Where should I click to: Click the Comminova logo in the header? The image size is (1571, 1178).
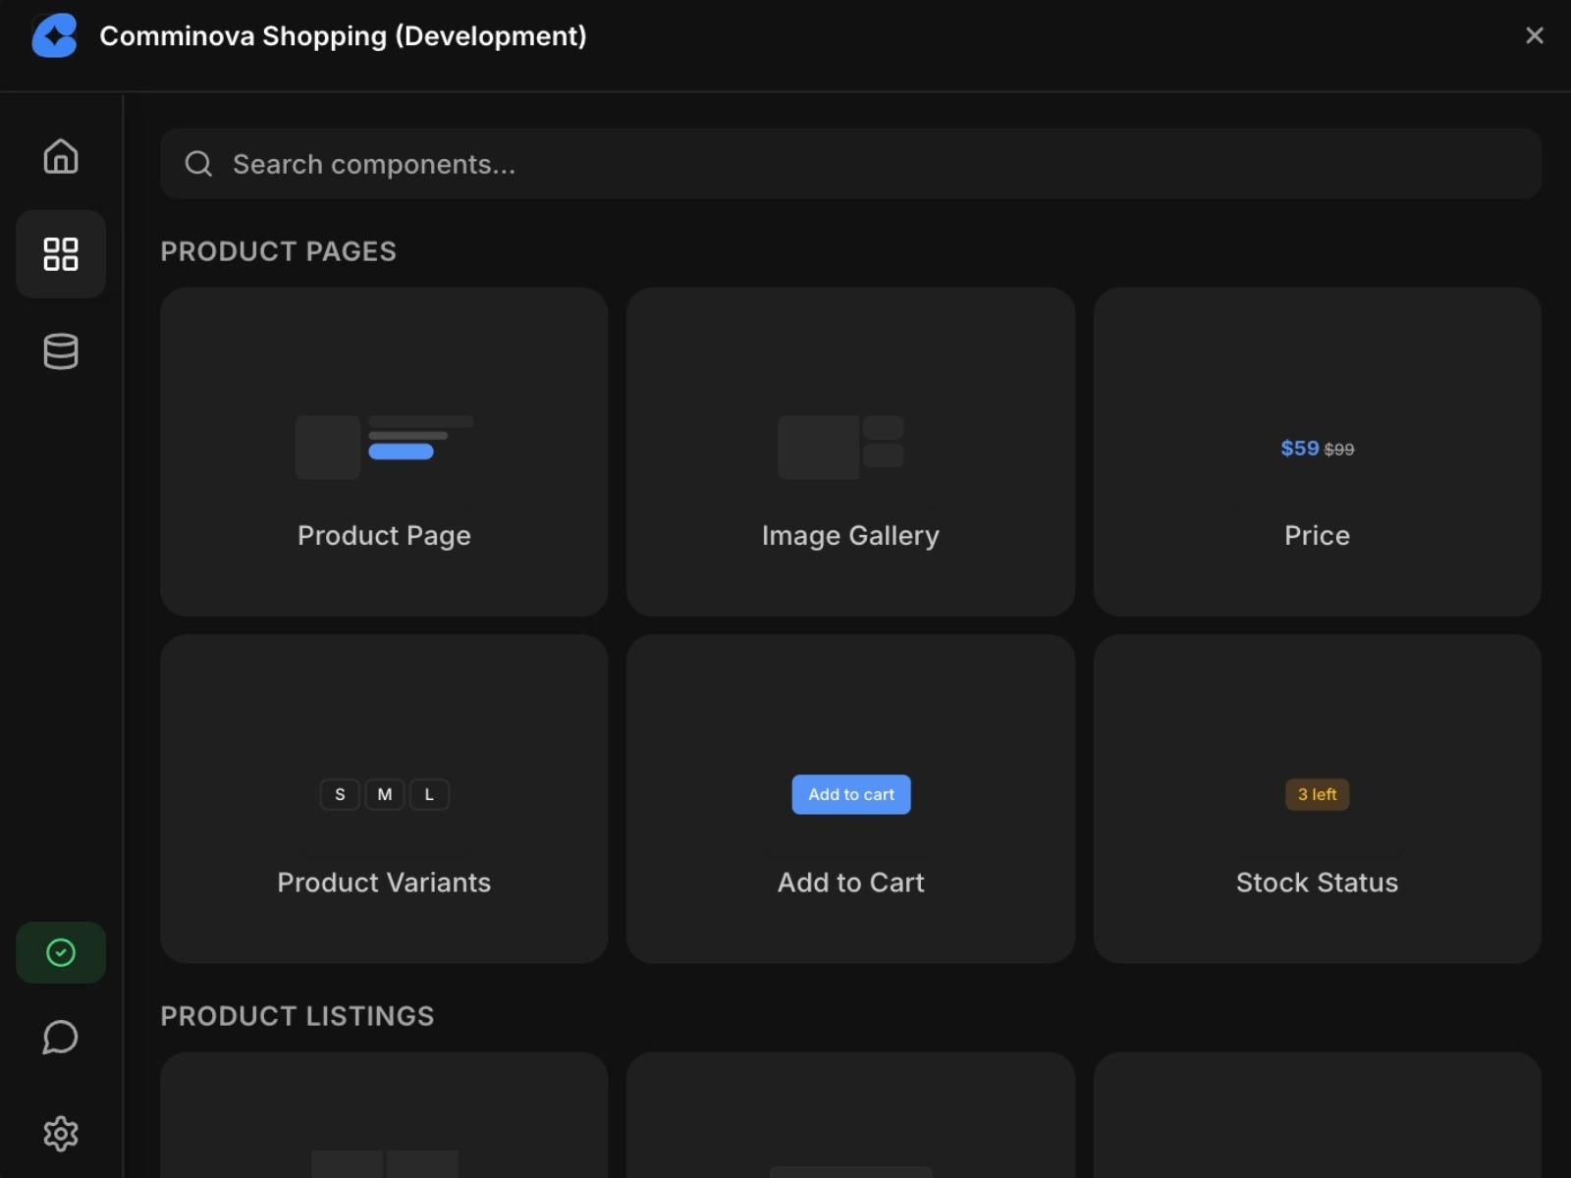coord(54,35)
